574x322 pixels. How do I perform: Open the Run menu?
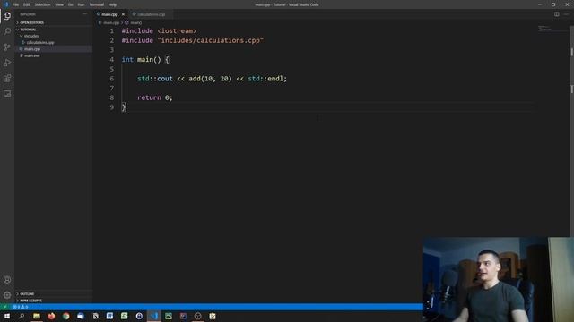coord(81,4)
